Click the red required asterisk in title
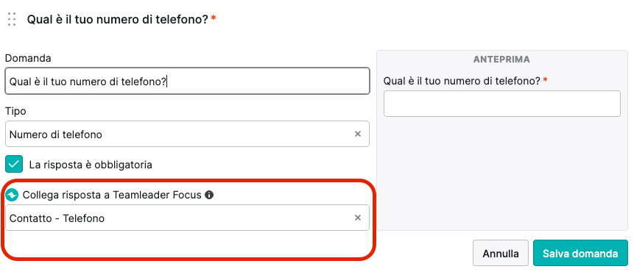This screenshot has width=634, height=272. point(214,18)
